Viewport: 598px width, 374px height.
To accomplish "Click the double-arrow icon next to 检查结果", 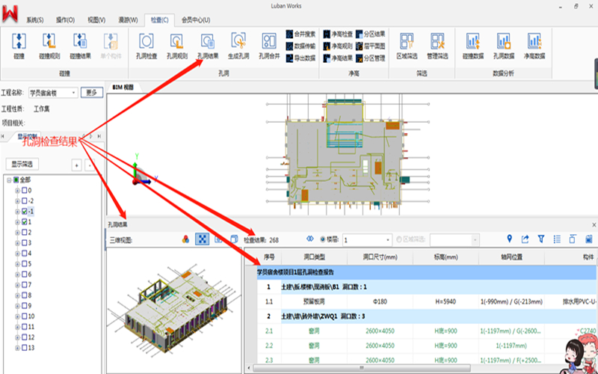I will (310, 239).
